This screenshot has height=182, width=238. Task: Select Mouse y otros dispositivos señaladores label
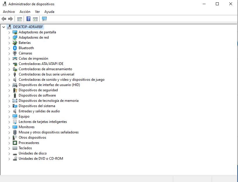click(x=48, y=132)
